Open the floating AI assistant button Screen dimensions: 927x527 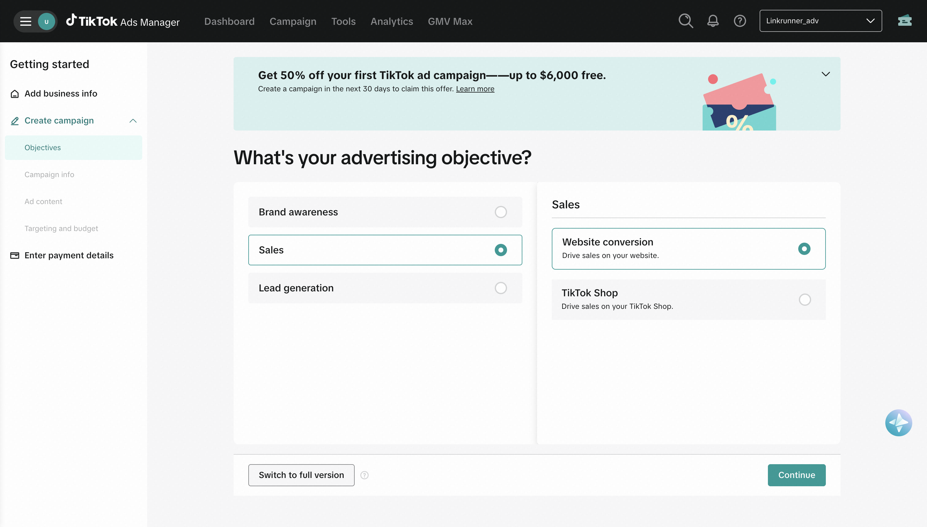(898, 423)
